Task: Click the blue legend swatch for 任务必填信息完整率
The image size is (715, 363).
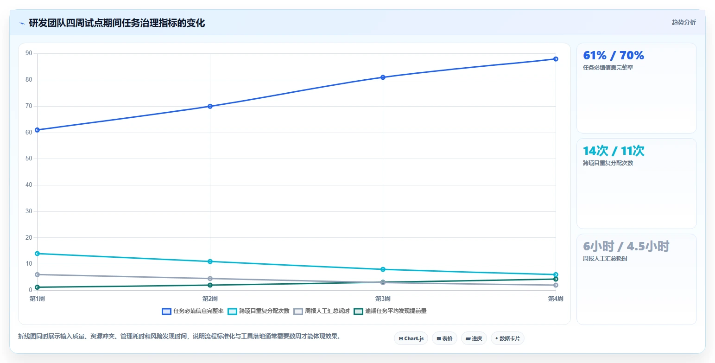Action: click(167, 311)
